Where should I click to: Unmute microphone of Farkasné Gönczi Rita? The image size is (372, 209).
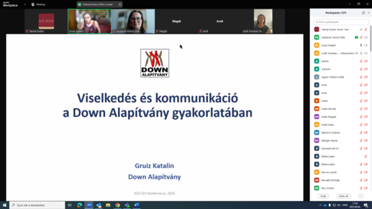tap(361, 38)
